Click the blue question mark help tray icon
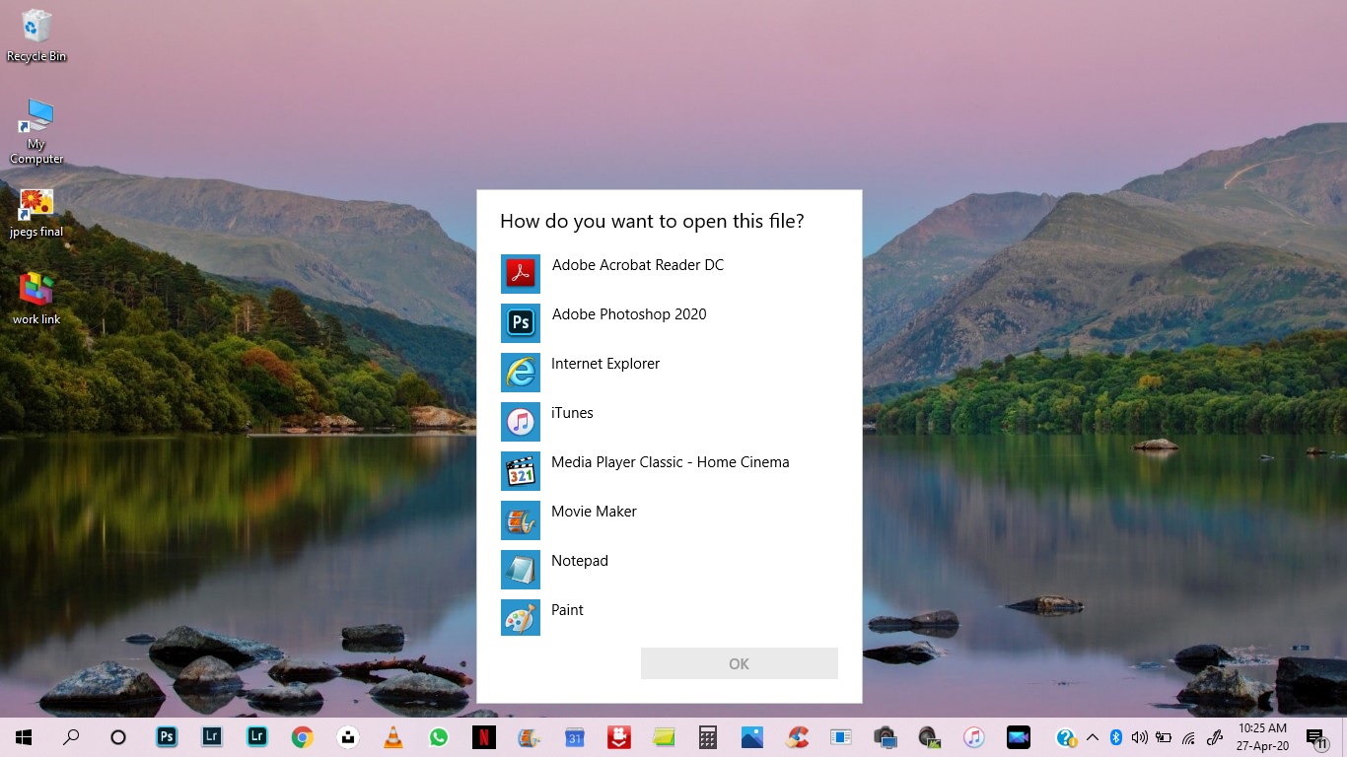The width and height of the screenshot is (1347, 757). (x=1066, y=737)
